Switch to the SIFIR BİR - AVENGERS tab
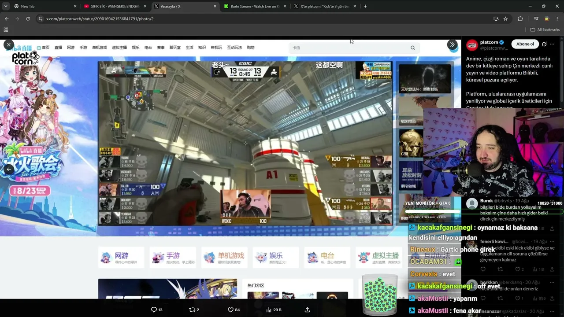Screen dimensions: 564x317 [115, 6]
